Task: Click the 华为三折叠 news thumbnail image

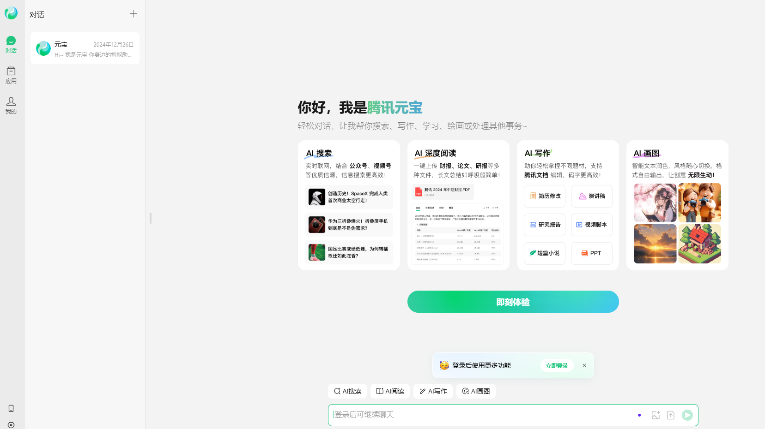Action: point(317,225)
